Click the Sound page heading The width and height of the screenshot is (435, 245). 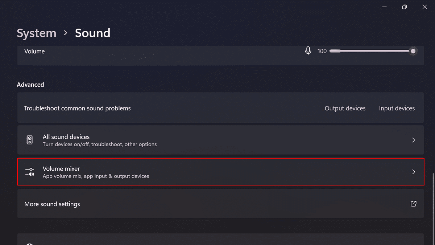(x=92, y=33)
